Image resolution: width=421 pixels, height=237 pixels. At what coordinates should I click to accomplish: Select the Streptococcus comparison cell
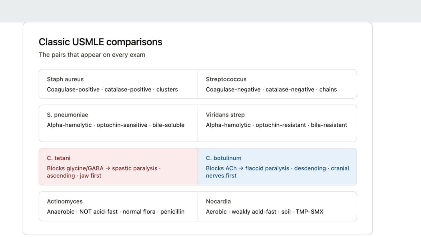click(278, 84)
